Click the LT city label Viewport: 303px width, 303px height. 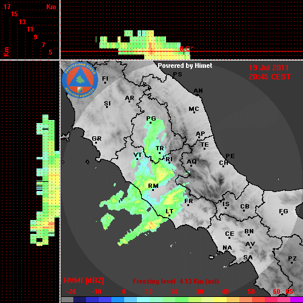[169, 211]
